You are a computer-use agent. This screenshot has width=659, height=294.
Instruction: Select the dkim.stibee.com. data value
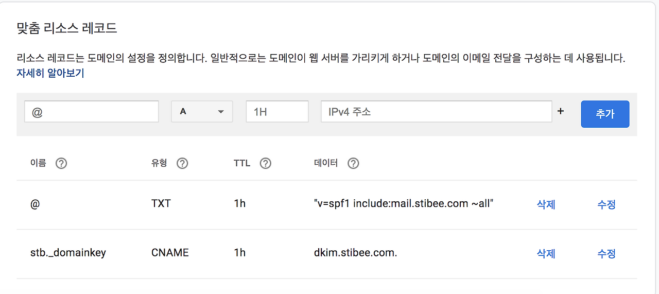pos(355,253)
